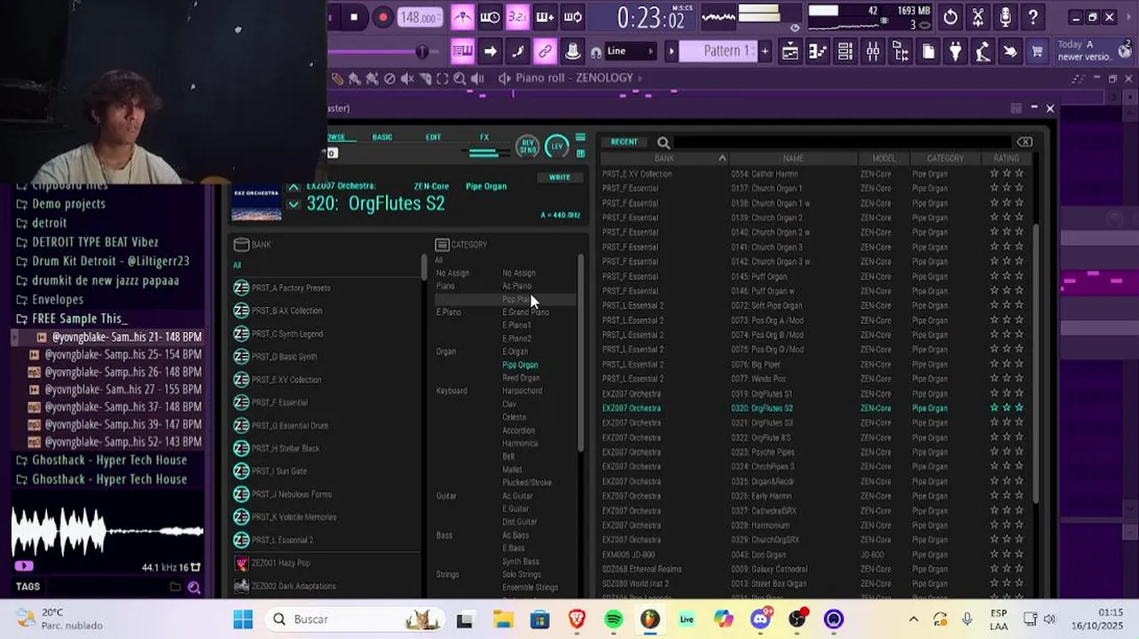Open the Piano roll view icon

coord(817,51)
